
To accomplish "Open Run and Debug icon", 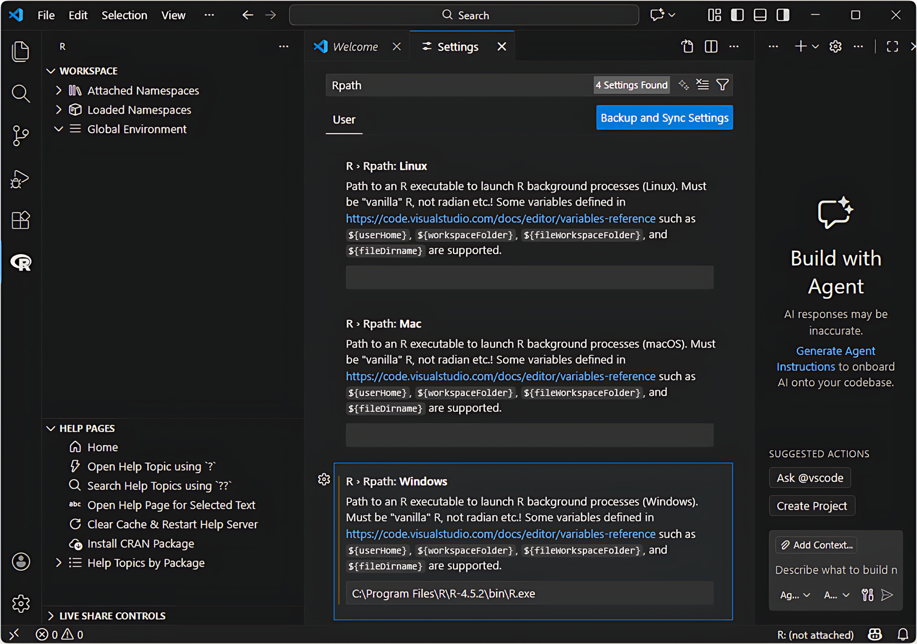I will [x=21, y=179].
